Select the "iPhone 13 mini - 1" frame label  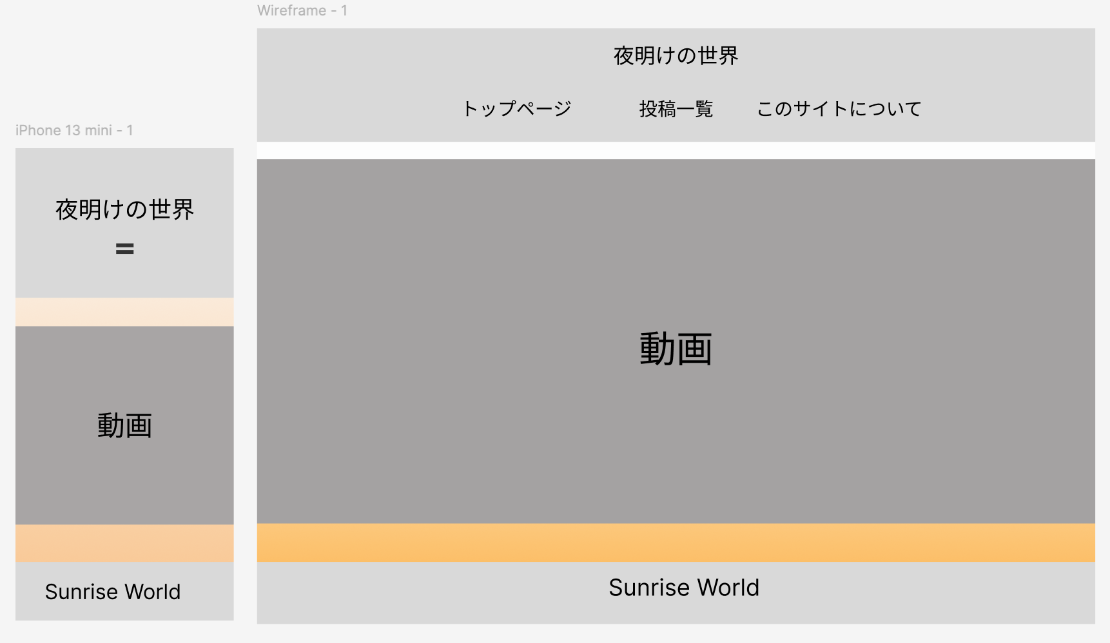tap(74, 130)
